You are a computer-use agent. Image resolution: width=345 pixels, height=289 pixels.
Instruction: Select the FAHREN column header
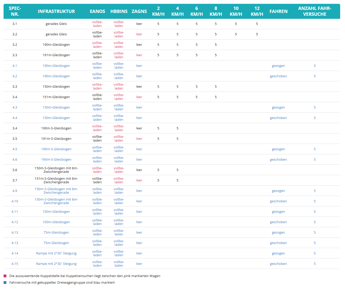coord(278,11)
